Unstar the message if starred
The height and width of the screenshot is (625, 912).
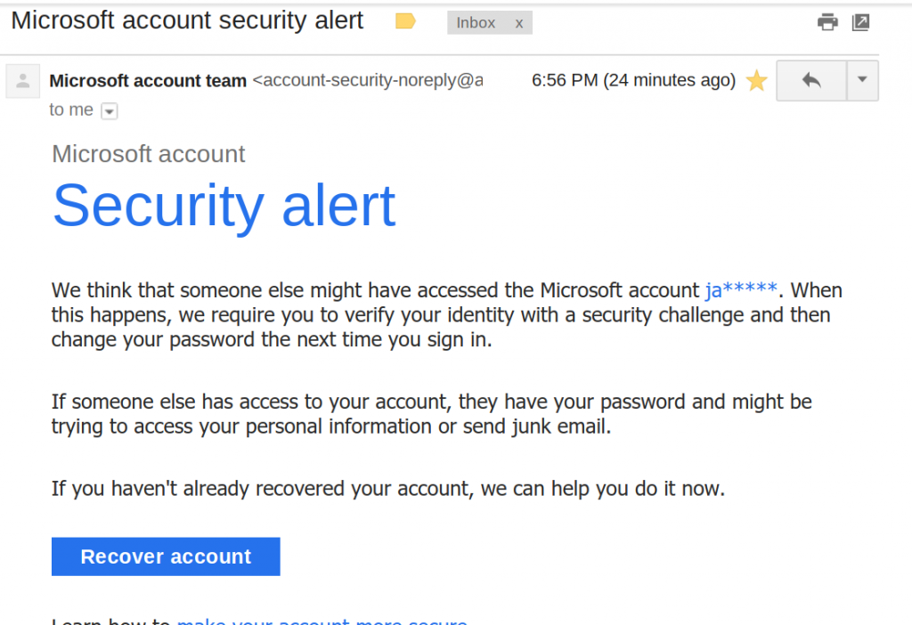(756, 80)
